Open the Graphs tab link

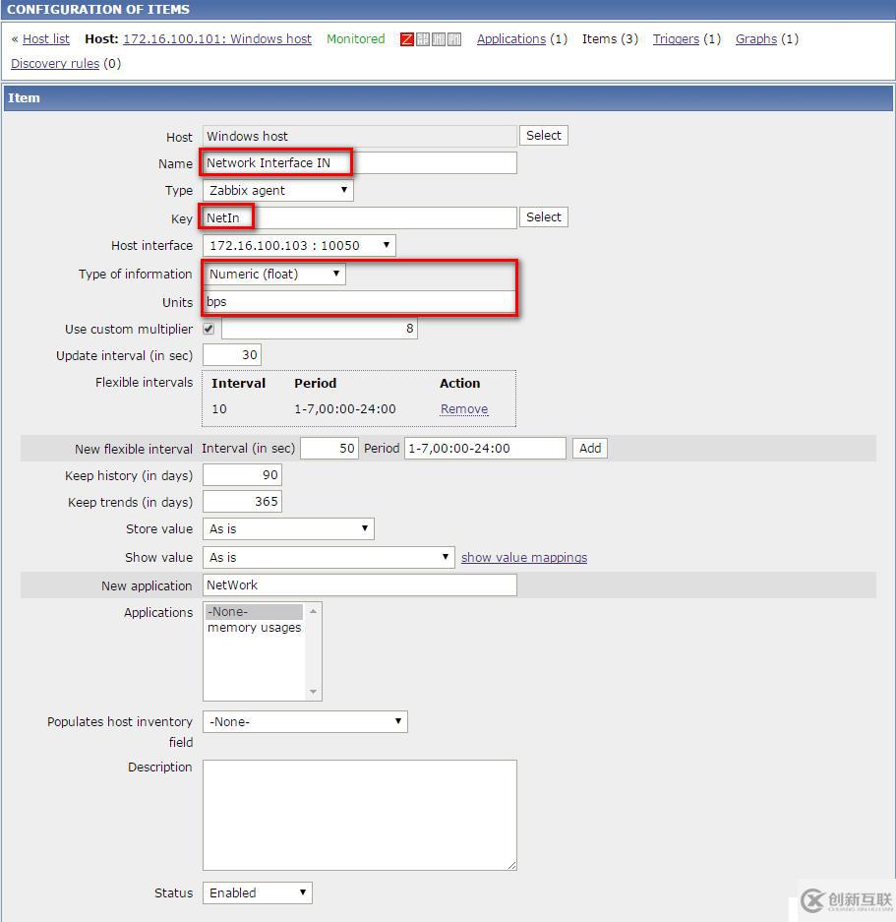[756, 38]
